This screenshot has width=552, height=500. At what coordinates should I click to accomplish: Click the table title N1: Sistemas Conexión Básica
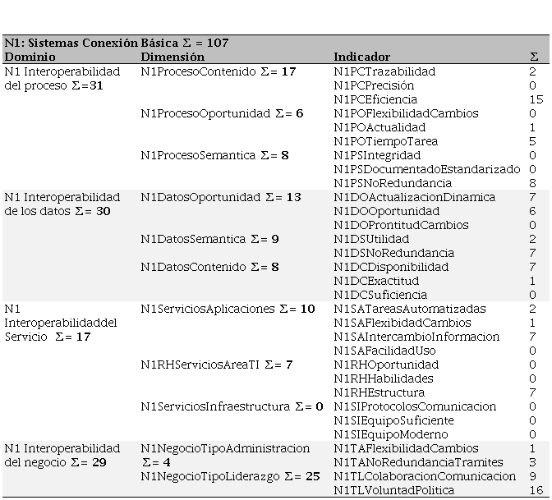[x=116, y=43]
